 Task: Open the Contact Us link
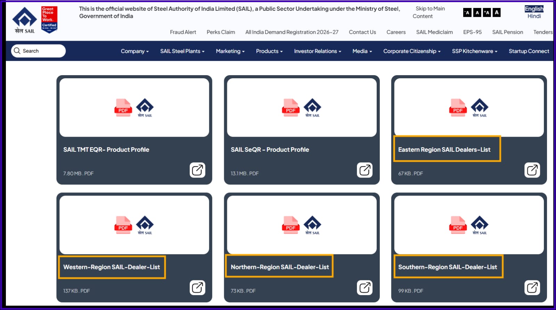(x=362, y=32)
